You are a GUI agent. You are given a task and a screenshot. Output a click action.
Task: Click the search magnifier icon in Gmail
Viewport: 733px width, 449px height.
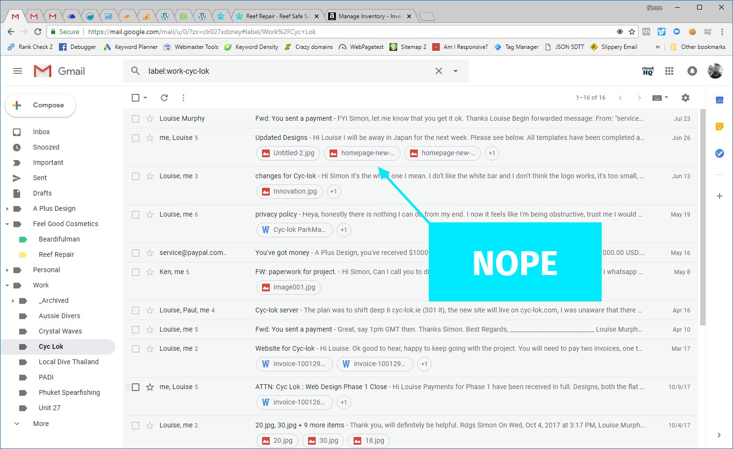tap(136, 71)
